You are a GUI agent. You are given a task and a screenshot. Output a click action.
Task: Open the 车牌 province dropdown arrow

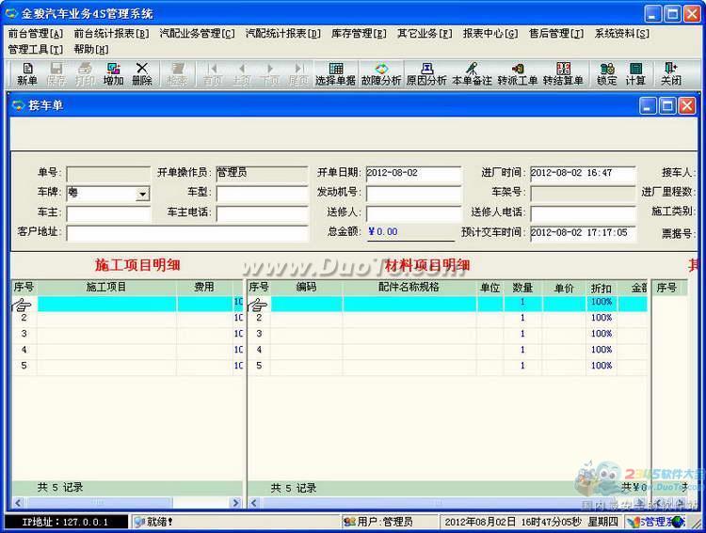143,195
